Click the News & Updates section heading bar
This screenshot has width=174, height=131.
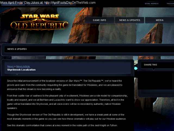pyautogui.click(x=89, y=49)
